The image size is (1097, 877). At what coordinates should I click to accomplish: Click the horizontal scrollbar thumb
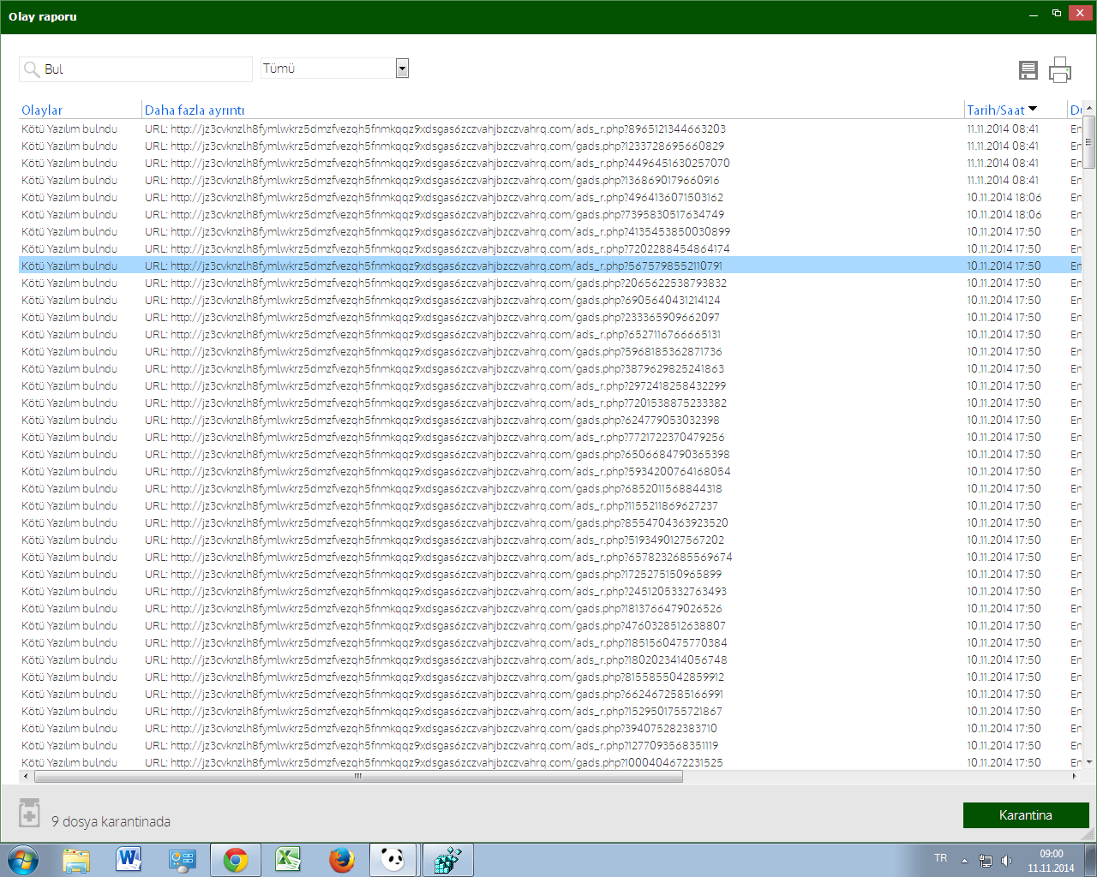pyautogui.click(x=358, y=777)
